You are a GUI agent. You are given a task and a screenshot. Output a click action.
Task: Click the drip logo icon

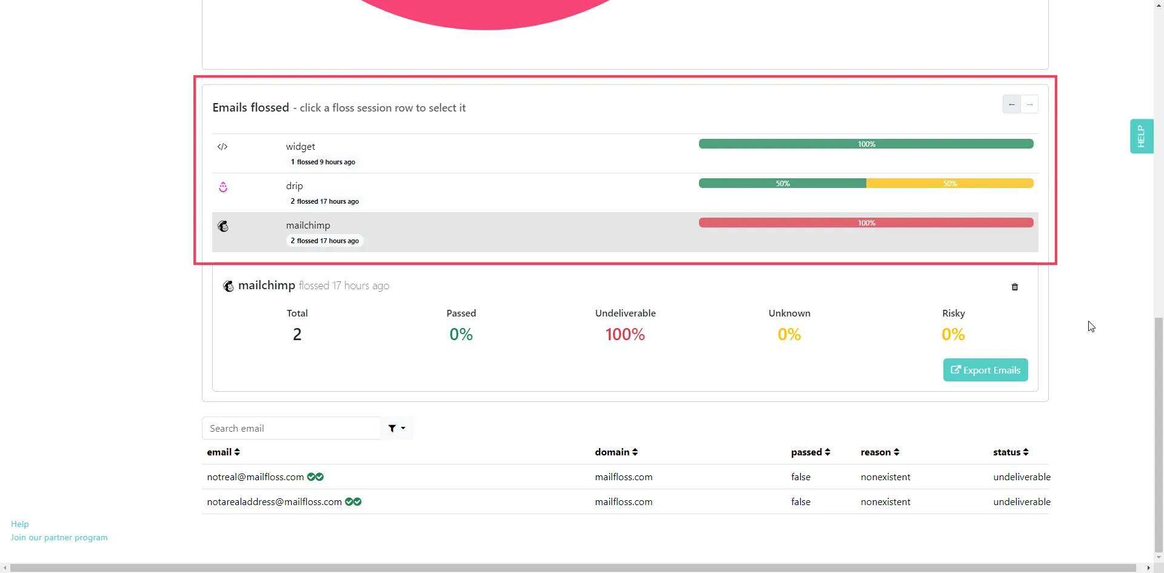point(223,187)
